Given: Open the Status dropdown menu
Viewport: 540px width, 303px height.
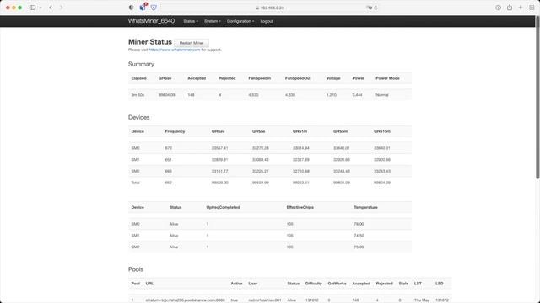Looking at the screenshot, I should tap(191, 21).
